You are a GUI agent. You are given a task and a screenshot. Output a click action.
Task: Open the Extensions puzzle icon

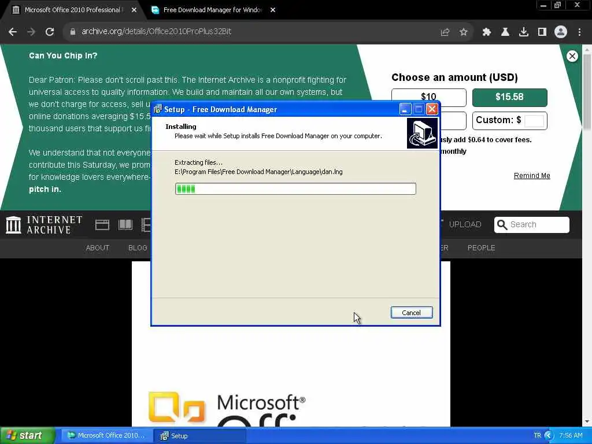pyautogui.click(x=486, y=32)
